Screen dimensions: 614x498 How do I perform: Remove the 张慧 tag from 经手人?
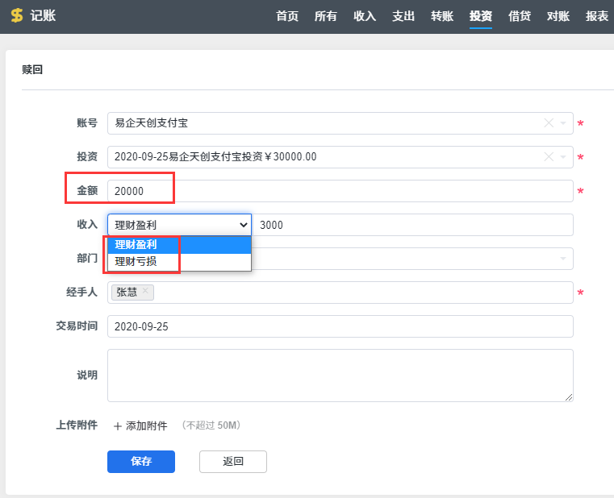click(x=145, y=292)
